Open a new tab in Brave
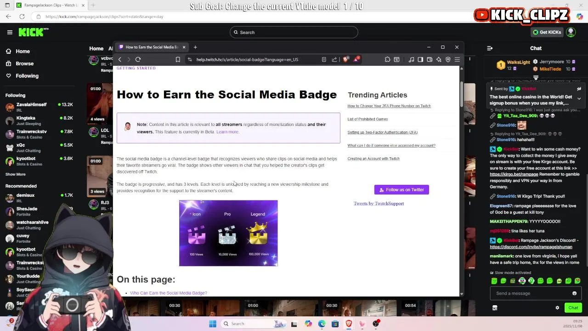This screenshot has width=588, height=331. coord(195,47)
